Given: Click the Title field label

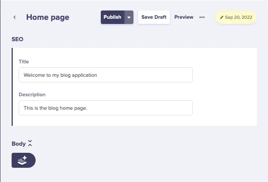Looking at the screenshot, I should [24, 61].
